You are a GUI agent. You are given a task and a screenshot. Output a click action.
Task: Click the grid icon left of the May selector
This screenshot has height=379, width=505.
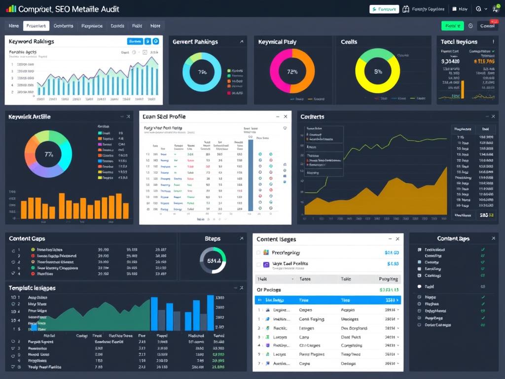tap(455, 8)
